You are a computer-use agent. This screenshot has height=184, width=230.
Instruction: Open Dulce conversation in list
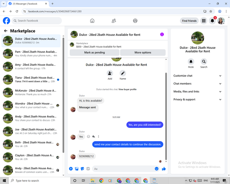point(31,41)
